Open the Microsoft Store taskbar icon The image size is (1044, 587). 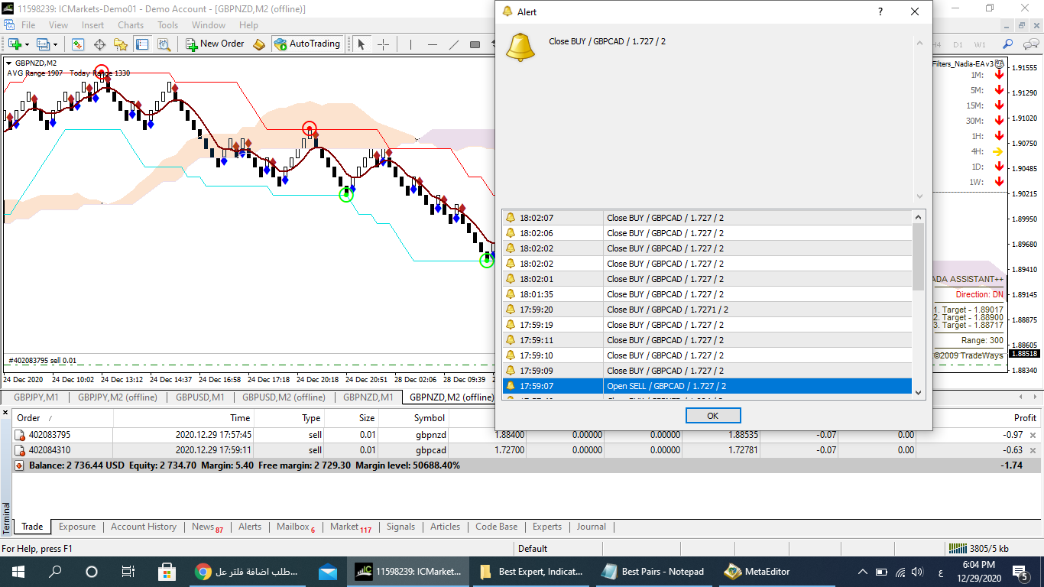click(x=165, y=571)
